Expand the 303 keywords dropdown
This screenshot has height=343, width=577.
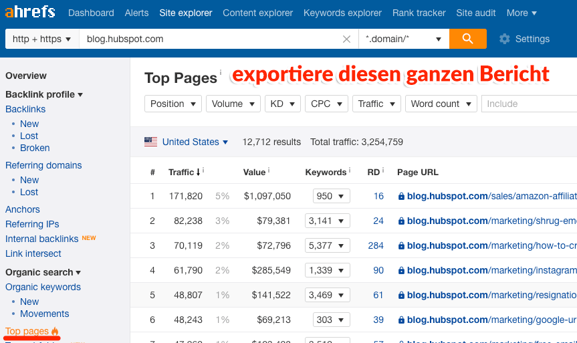(331, 320)
